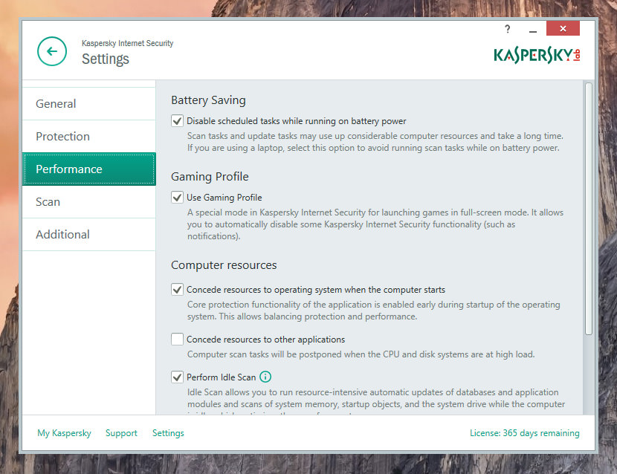Click the Support link

point(121,433)
